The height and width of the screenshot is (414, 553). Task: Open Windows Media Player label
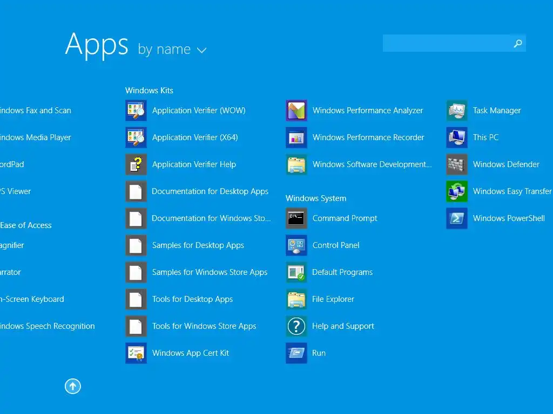point(36,137)
